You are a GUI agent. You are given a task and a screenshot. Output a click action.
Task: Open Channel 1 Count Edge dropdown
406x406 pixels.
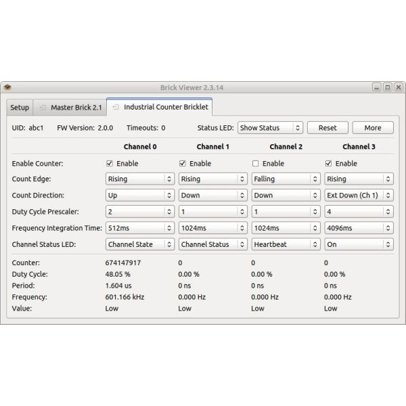coord(213,179)
